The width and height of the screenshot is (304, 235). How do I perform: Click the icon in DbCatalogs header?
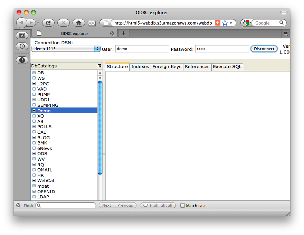[x=99, y=66]
